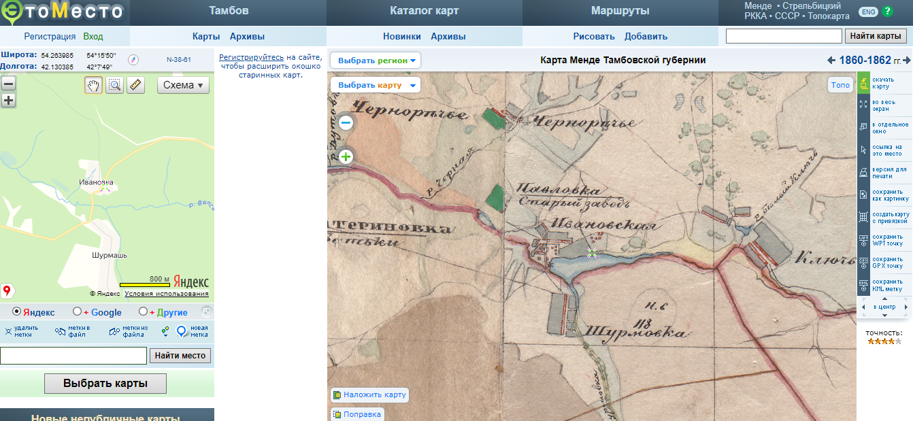
Task: Open the Каталог карт tab
Action: [x=424, y=11]
